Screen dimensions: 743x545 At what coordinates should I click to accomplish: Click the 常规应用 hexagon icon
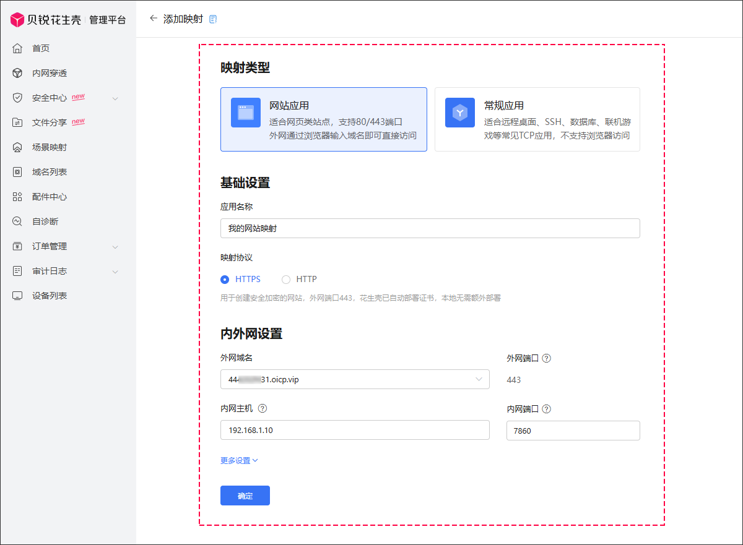[460, 113]
